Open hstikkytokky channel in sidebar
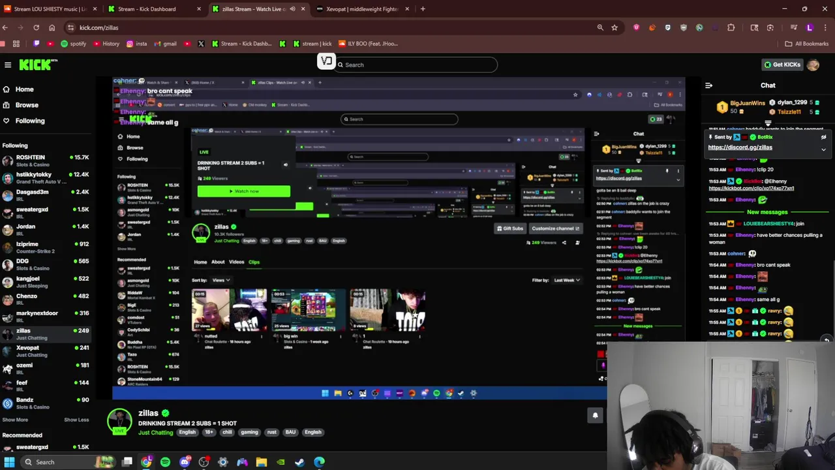The height and width of the screenshot is (470, 835). click(46, 178)
